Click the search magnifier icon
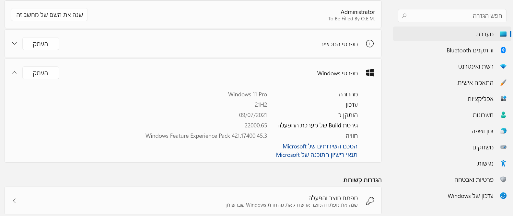Image resolution: width=513 pixels, height=216 pixels. tap(404, 16)
